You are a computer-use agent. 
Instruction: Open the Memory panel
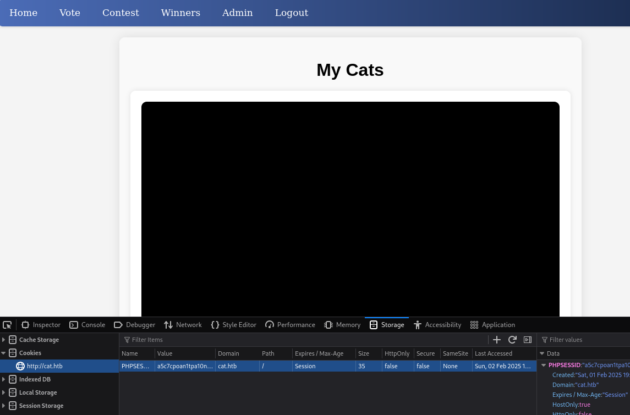342,325
